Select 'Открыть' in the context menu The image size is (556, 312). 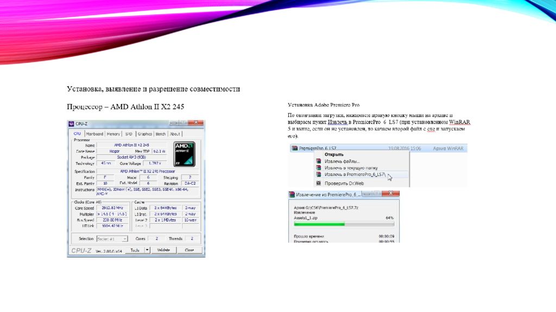[334, 154]
